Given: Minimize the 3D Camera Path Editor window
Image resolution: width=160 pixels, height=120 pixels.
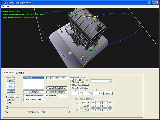Looking at the screenshot, I should click(x=150, y=3).
